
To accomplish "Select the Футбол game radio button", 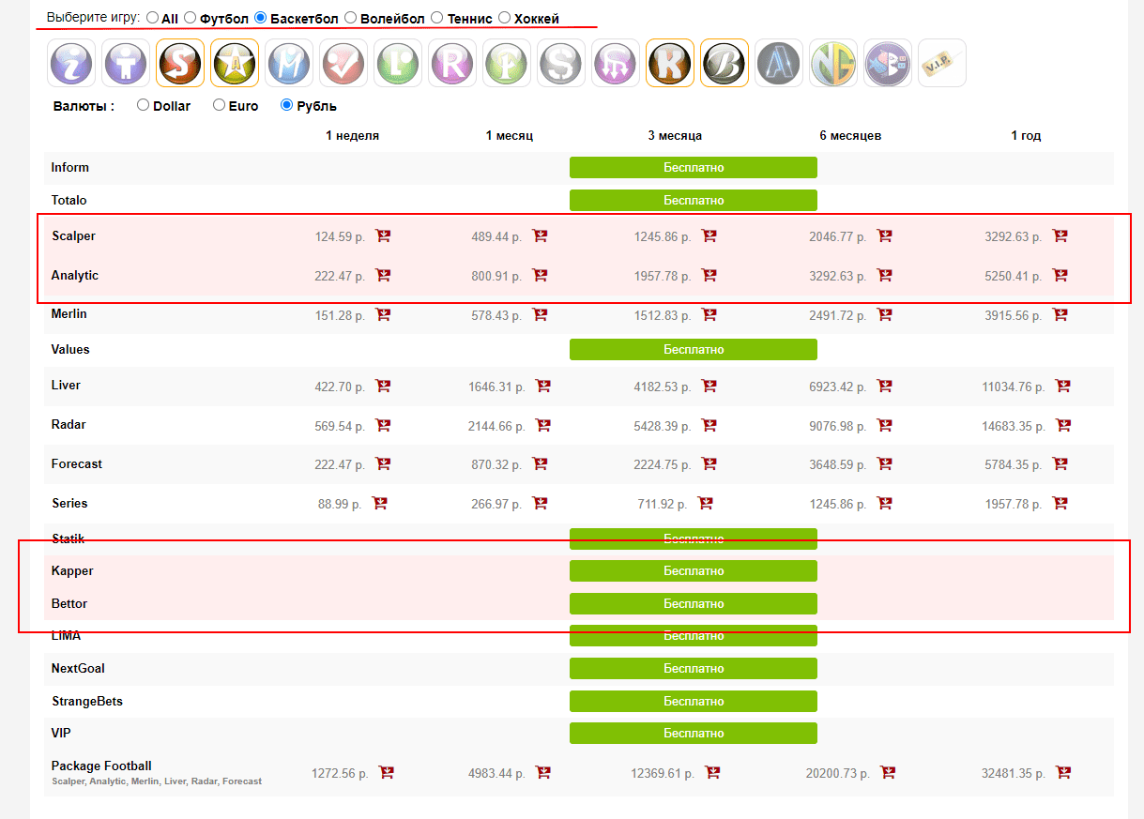I will [191, 18].
